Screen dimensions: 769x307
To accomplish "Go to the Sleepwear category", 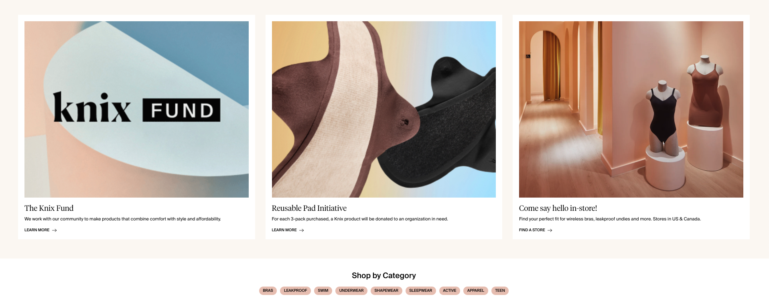I will 421,291.
